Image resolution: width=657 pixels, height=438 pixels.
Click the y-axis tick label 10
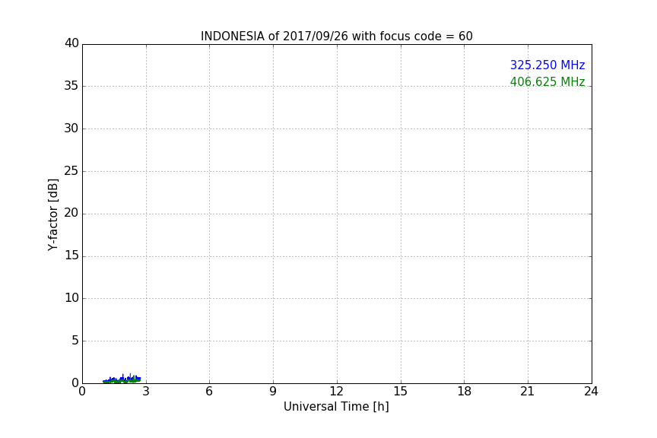point(71,298)
